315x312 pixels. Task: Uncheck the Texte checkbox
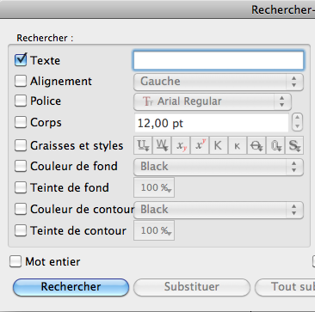[x=21, y=60]
